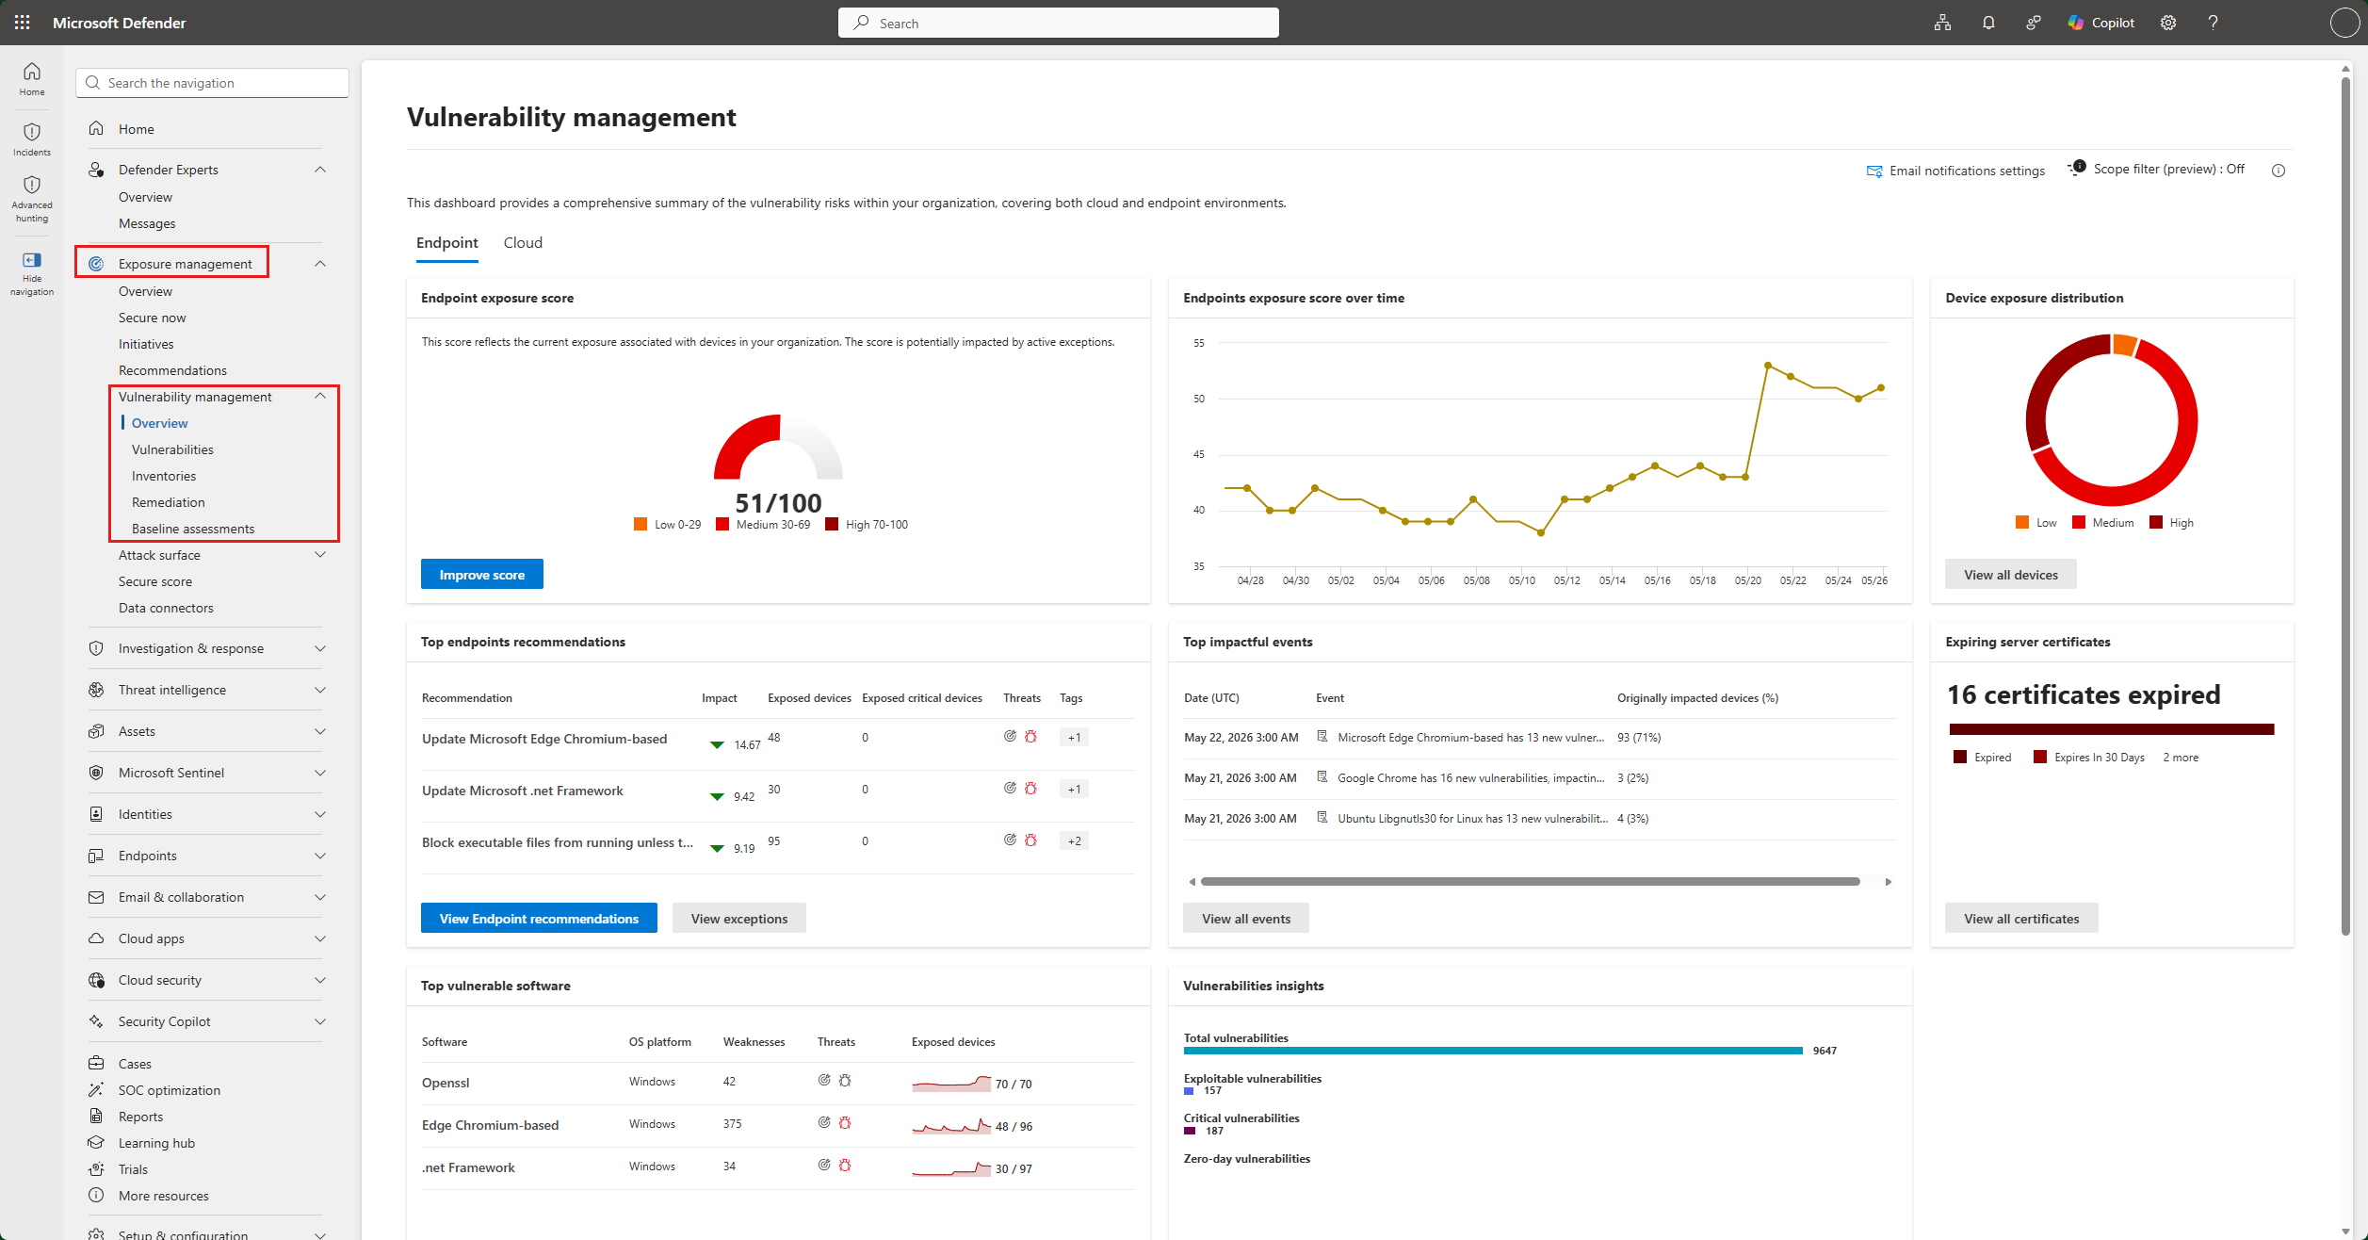Image resolution: width=2368 pixels, height=1240 pixels.
Task: Switch to the Endpoint tab
Action: point(447,243)
